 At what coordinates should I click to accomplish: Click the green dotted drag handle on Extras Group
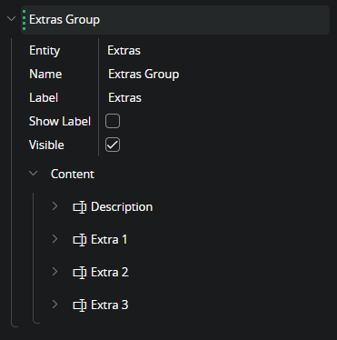(x=24, y=20)
